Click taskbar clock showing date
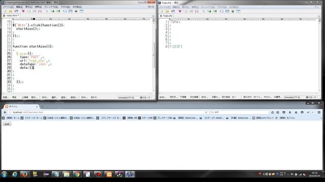325x182 pixels. (x=315, y=174)
